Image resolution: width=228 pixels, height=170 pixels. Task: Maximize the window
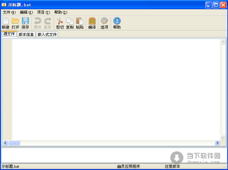[216, 5]
